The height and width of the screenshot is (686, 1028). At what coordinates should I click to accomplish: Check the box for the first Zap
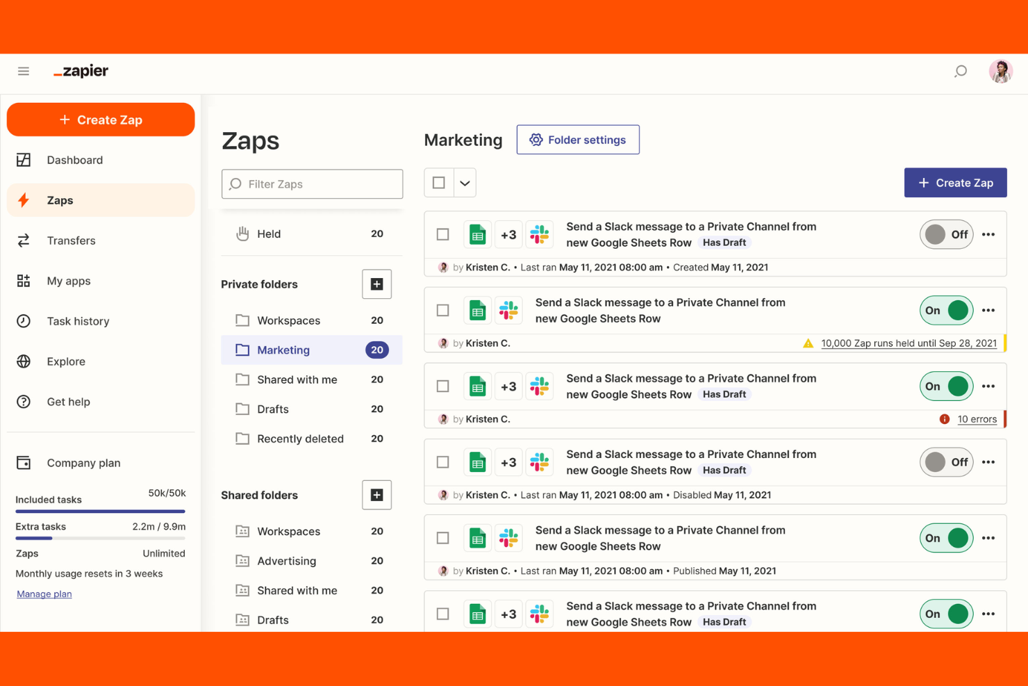coord(442,234)
